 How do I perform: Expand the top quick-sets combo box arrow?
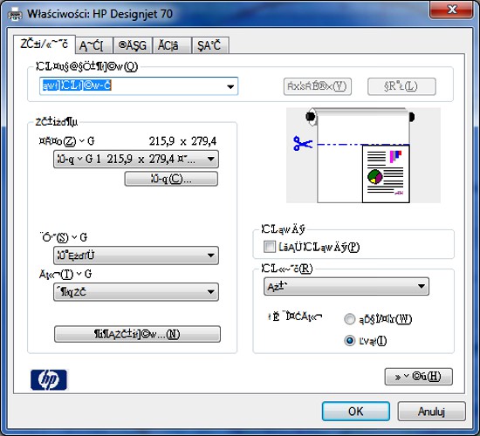coord(230,86)
